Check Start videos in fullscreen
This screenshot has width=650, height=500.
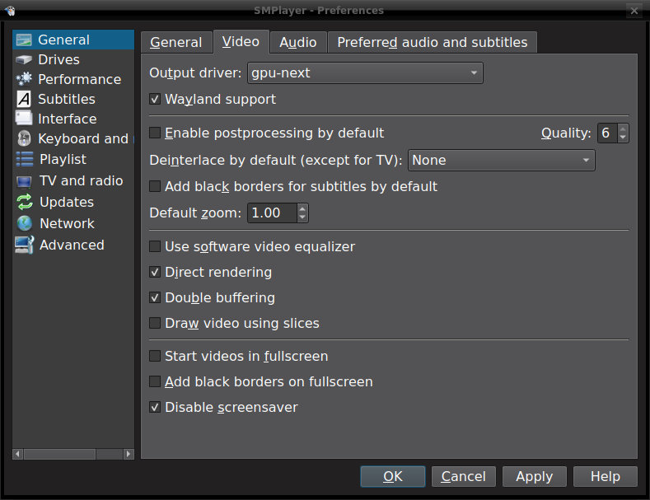[x=155, y=356]
